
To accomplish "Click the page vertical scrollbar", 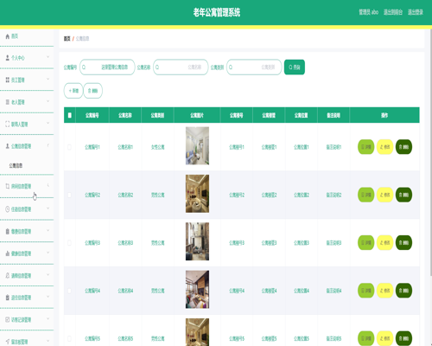I will pos(430,153).
